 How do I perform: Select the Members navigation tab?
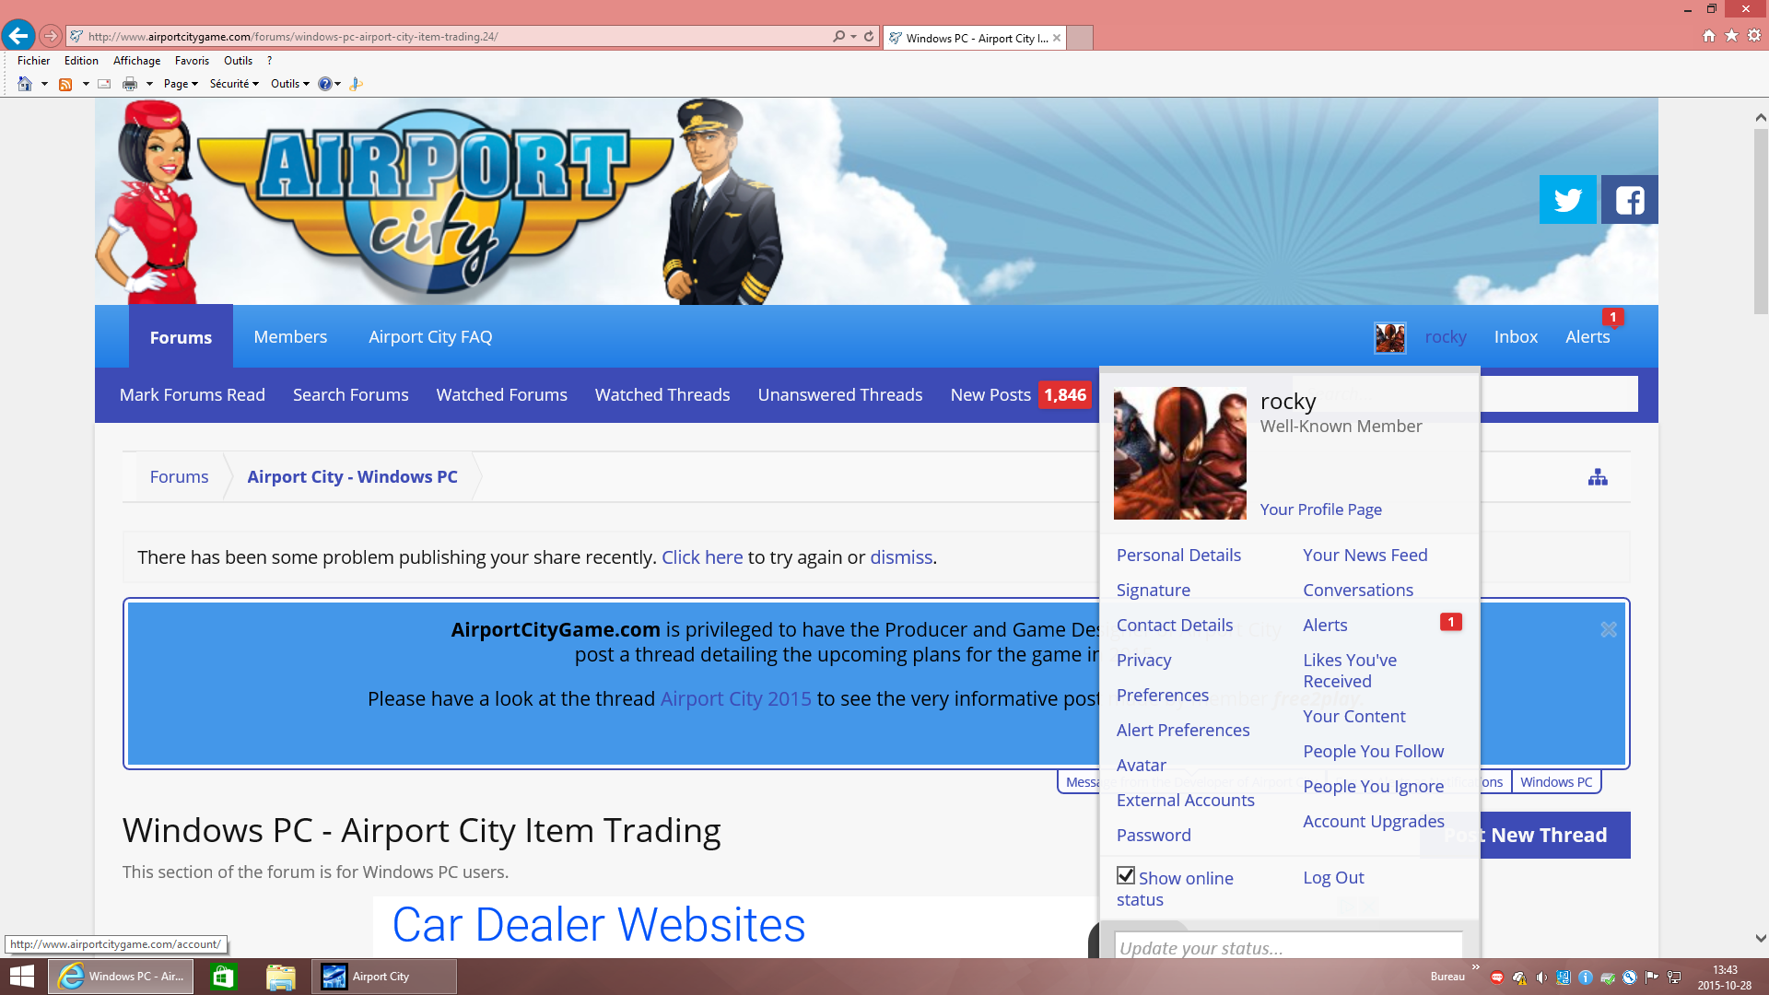coord(290,337)
